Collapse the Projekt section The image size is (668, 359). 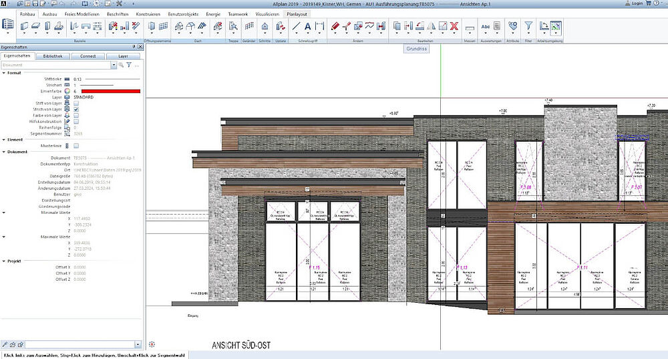4,261
